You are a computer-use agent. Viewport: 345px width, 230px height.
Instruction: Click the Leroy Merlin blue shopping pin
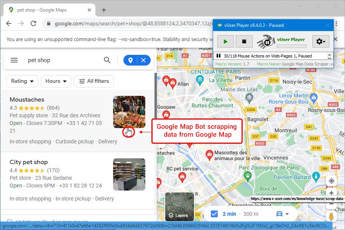[314, 98]
